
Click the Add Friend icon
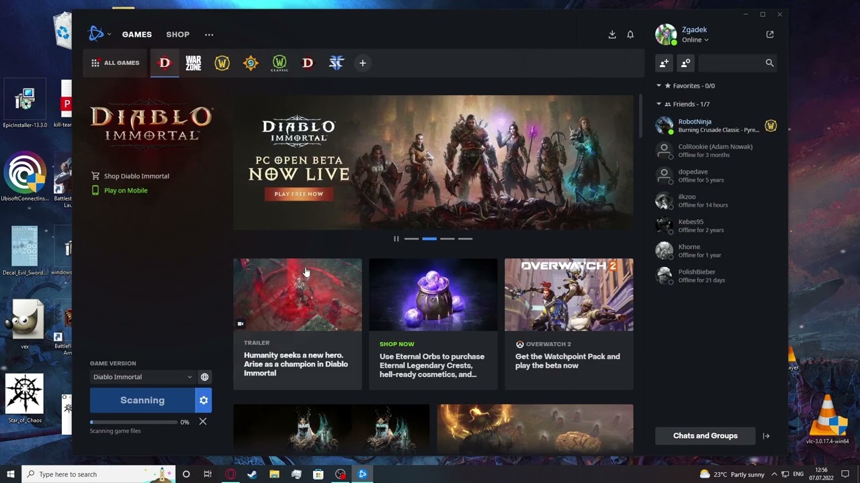click(664, 63)
